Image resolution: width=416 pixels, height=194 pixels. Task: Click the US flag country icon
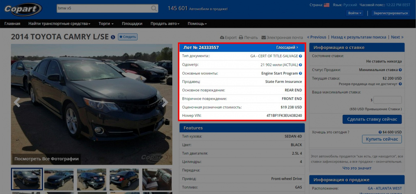(x=327, y=5)
